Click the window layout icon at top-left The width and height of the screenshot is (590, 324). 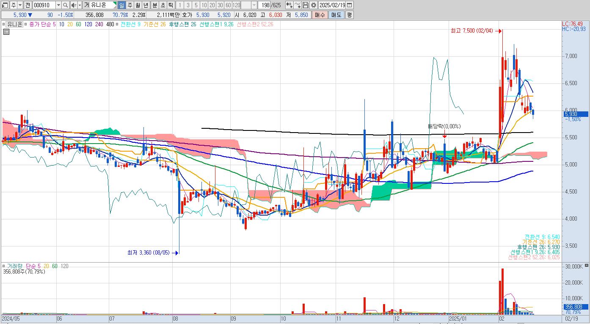click(5, 5)
